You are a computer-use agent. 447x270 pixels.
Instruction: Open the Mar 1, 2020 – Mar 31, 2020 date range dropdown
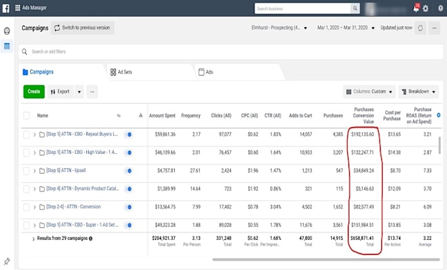(346, 28)
